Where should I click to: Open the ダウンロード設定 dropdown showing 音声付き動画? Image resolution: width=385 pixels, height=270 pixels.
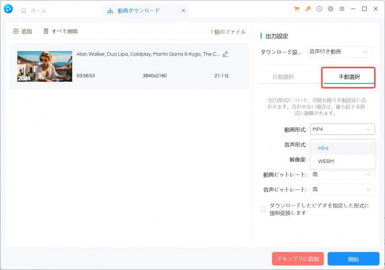click(339, 52)
